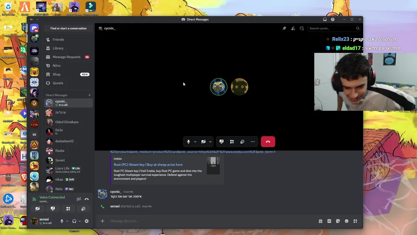Open Liors Life direct message

pos(68,170)
